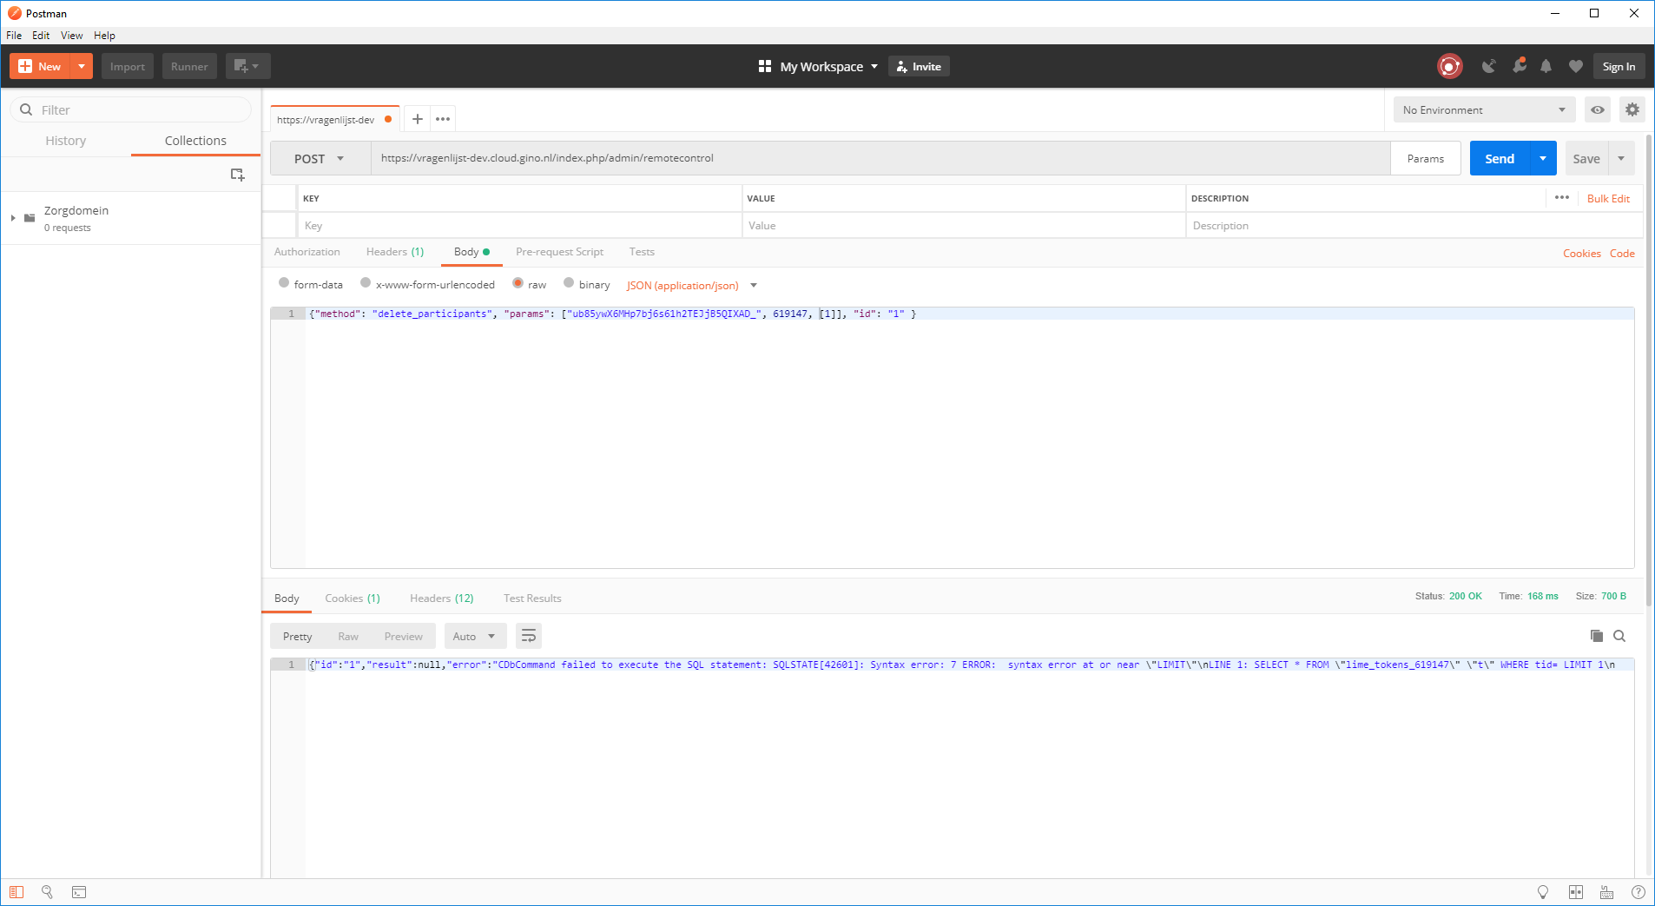
Task: Open the Postman console icon in status bar
Action: 79,892
